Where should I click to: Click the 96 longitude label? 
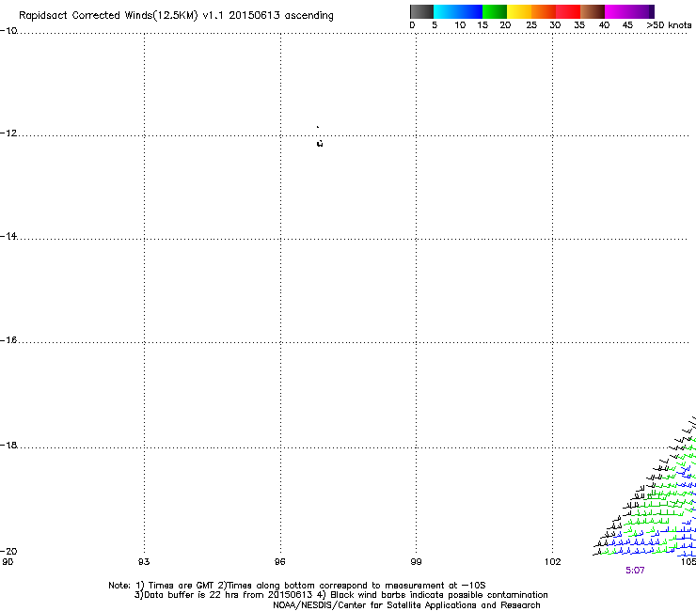pos(279,562)
